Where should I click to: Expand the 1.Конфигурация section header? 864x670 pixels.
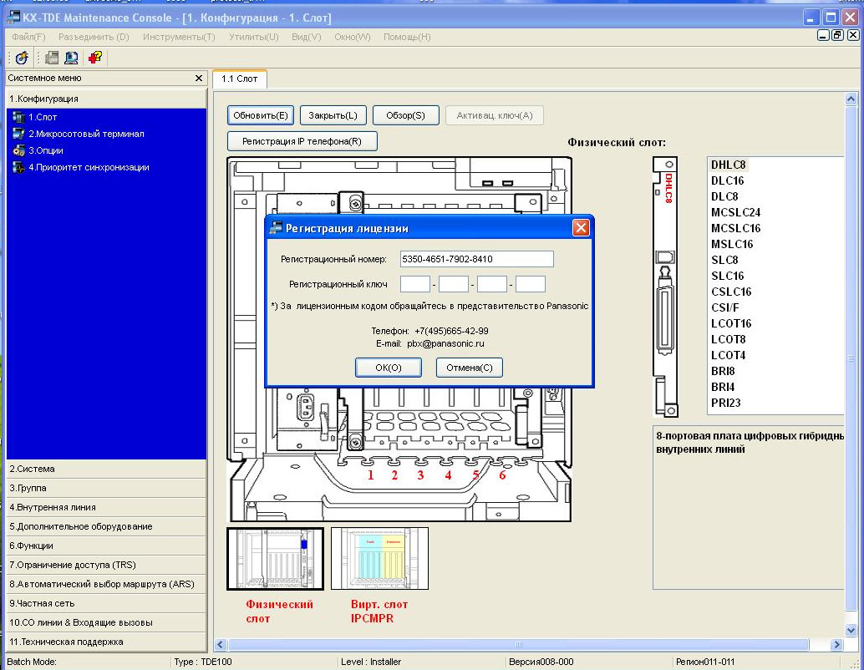106,99
